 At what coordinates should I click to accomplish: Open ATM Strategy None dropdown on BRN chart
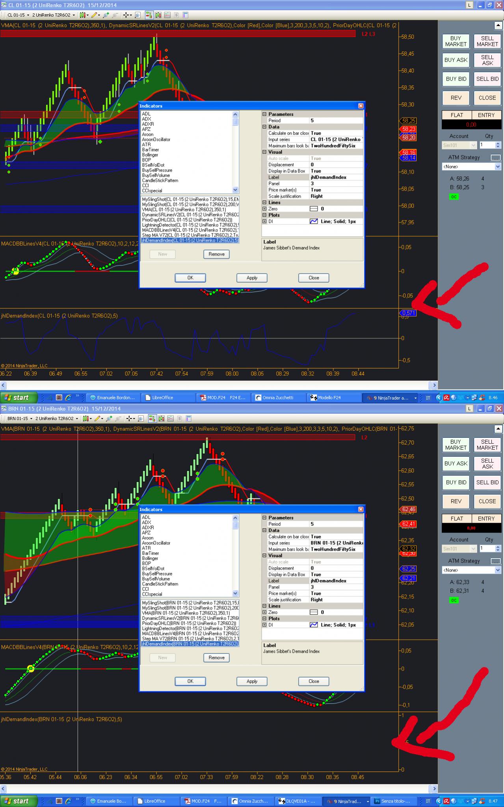471,570
